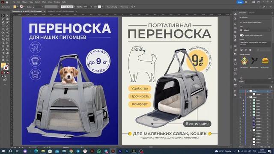Screen dimensions: 274x154
Task: Click the Layers panel filter icon
Action: click(271, 87)
